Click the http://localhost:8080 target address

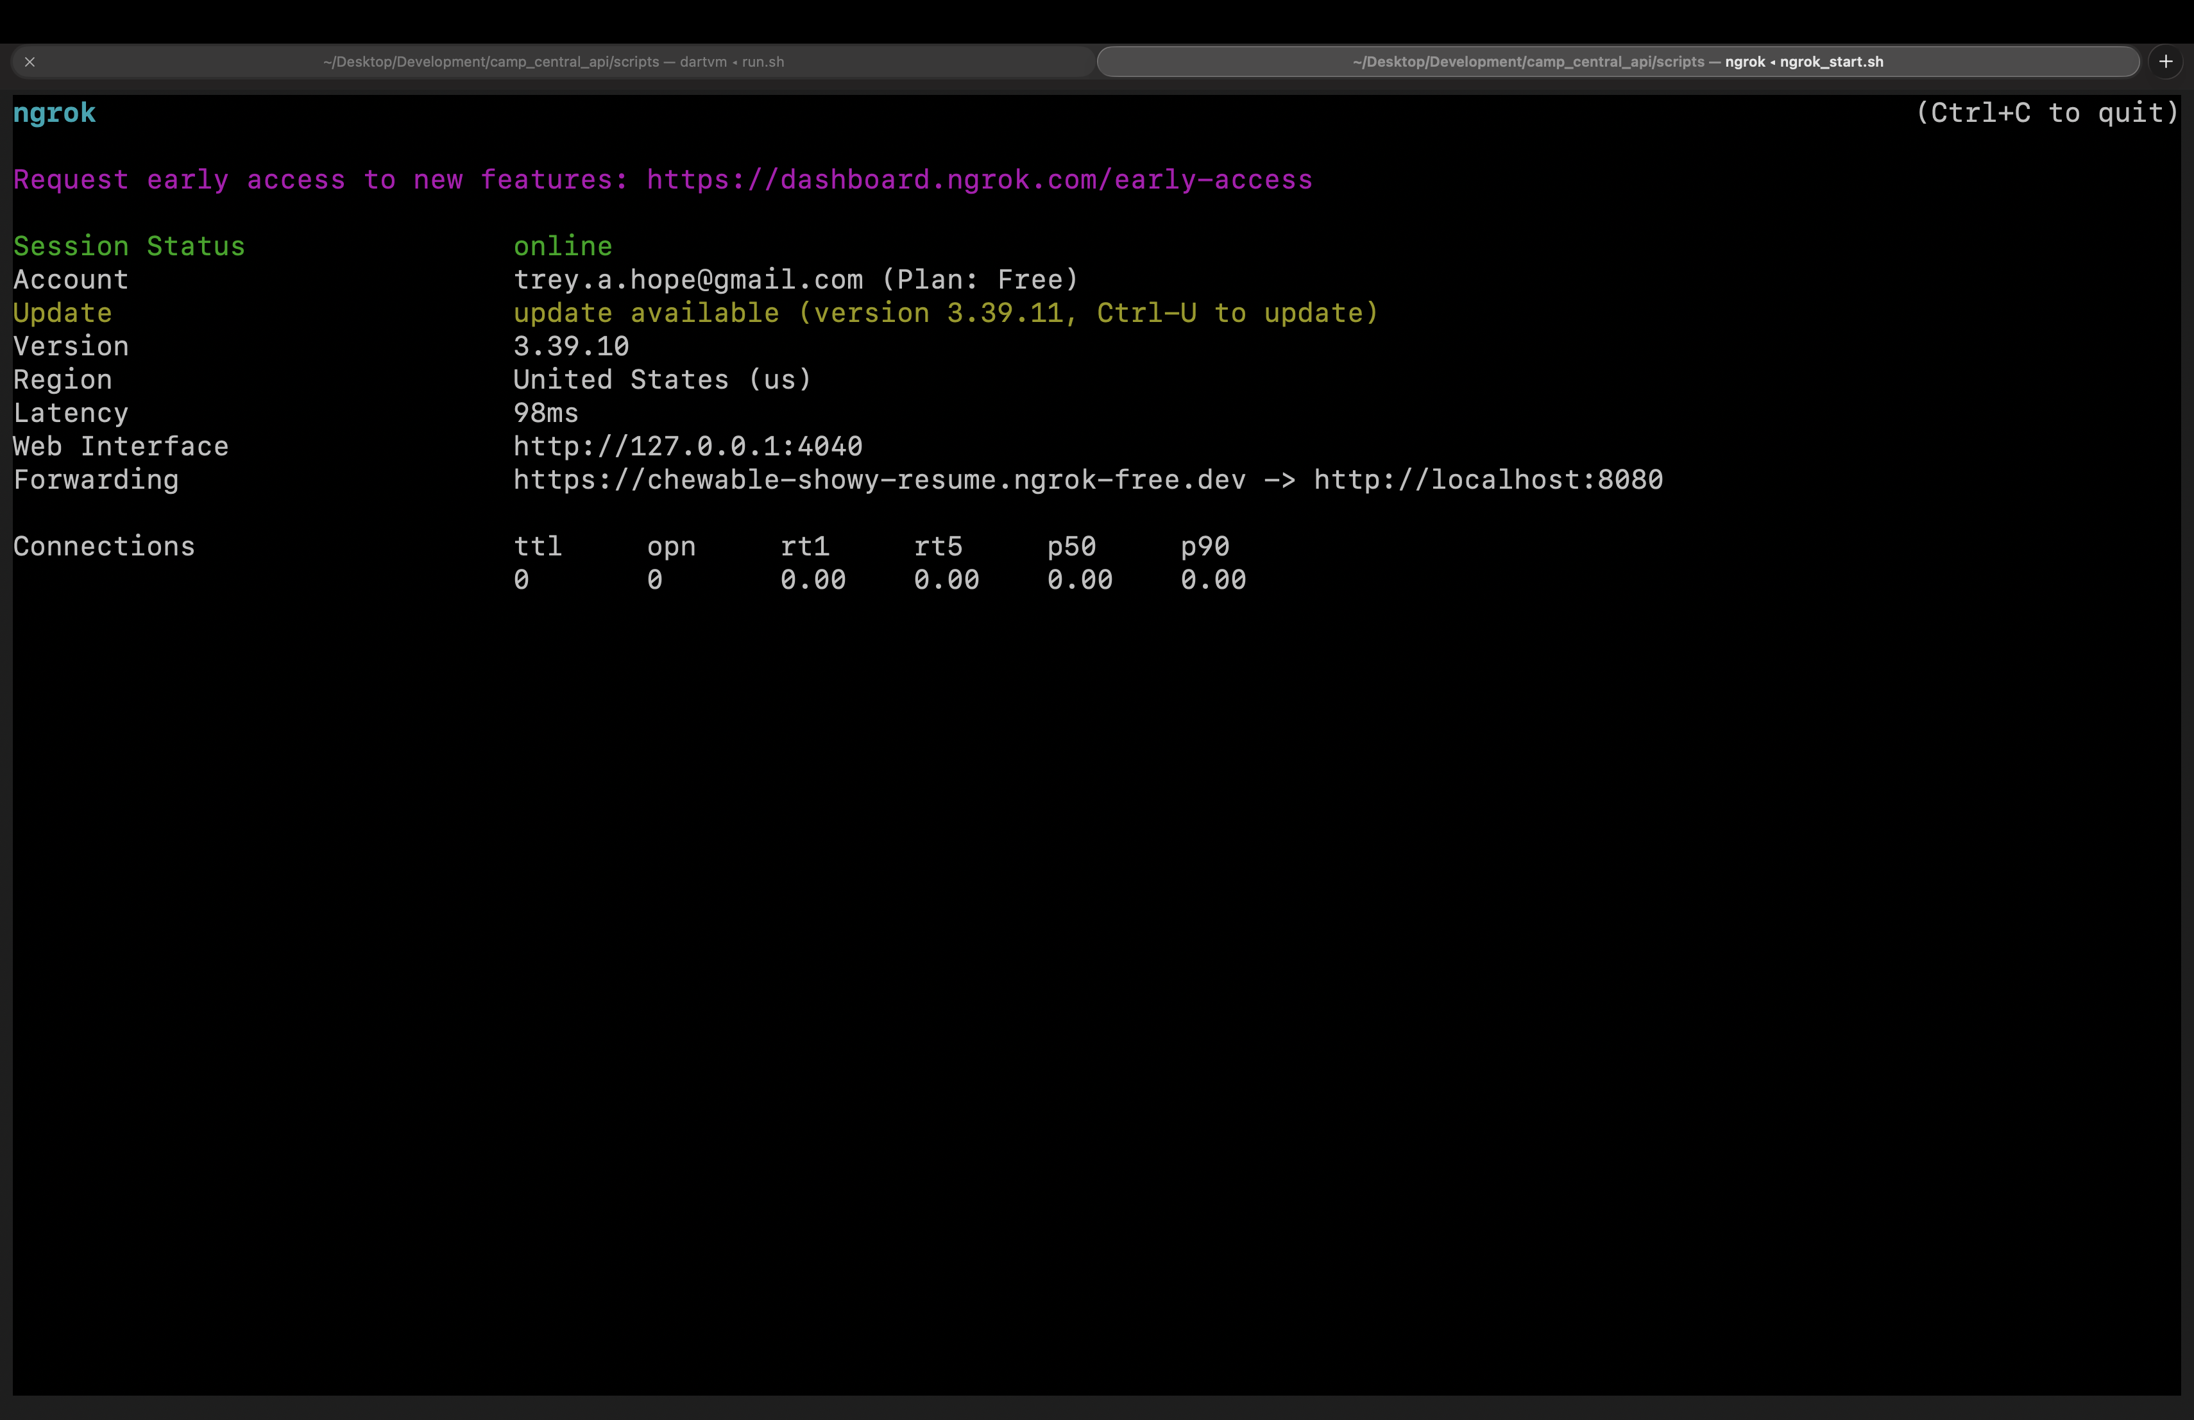click(x=1488, y=479)
